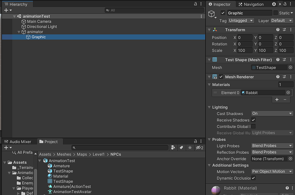Open Project create plus menu

pos(8,148)
